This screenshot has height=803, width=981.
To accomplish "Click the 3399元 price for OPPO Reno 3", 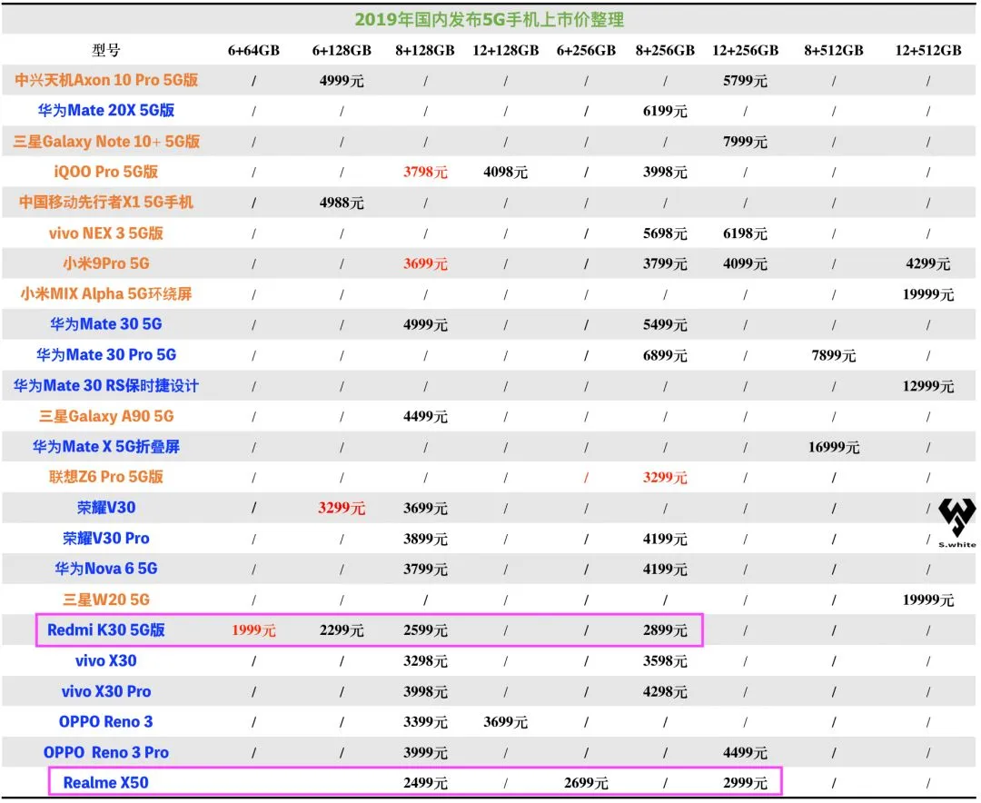I will 425,721.
